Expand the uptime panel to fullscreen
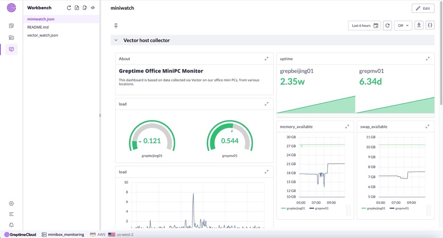Screen dimensions: 443x238 [x=427, y=59]
